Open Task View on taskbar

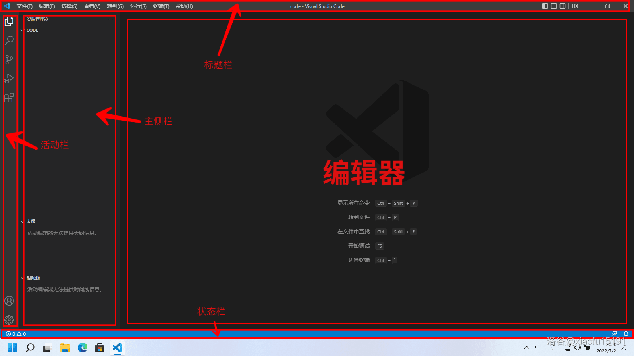pos(48,348)
